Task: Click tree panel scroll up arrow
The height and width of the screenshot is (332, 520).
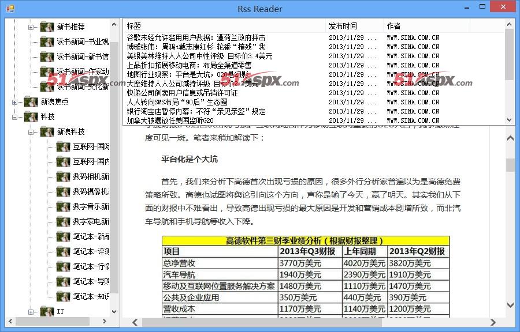Action: tap(114, 24)
